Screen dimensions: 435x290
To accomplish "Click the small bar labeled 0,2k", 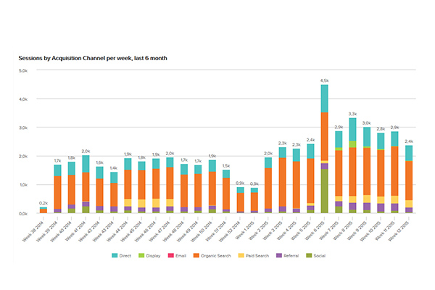I will pos(43,210).
